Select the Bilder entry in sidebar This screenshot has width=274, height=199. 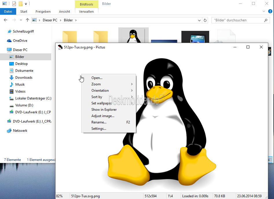tap(25, 57)
